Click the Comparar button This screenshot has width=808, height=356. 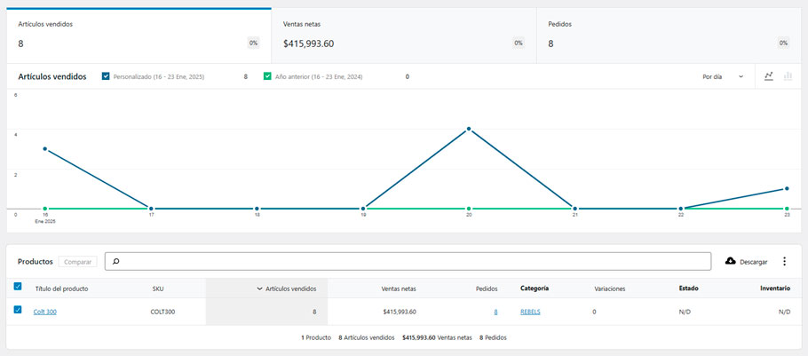(78, 262)
